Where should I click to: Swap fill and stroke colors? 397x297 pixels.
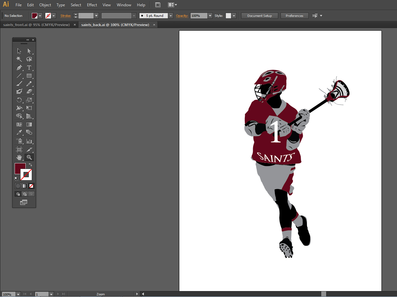point(30,164)
